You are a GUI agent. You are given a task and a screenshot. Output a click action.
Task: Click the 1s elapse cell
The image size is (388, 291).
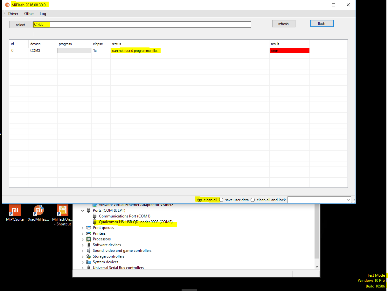pos(95,51)
